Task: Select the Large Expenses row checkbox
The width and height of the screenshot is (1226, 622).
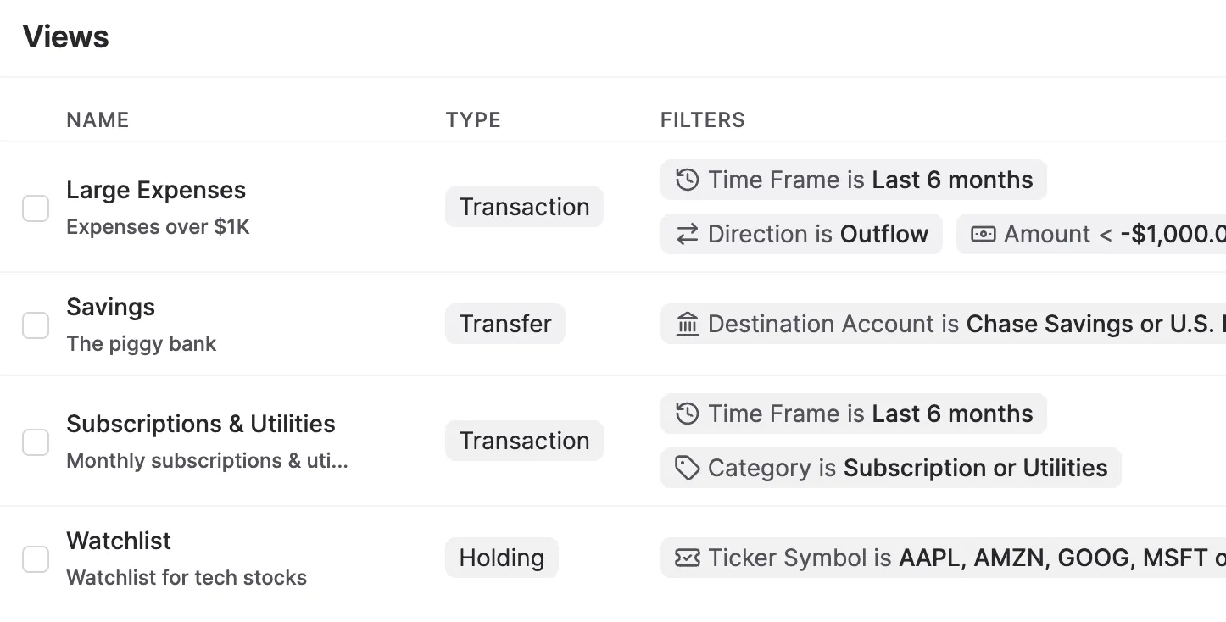Action: 36,208
